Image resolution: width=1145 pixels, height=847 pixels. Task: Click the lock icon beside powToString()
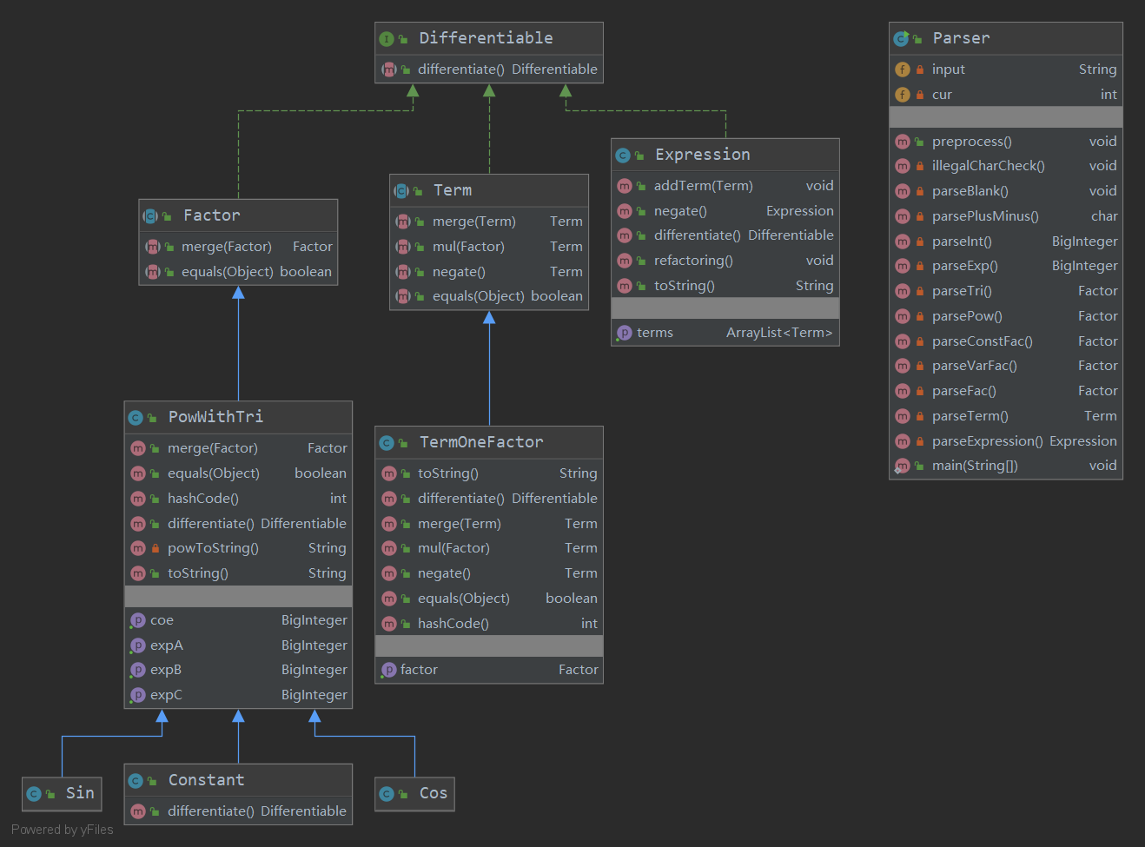point(155,548)
